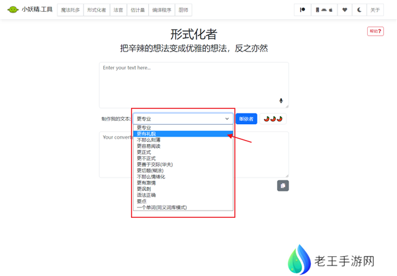Open the 关于 about link
Image resolution: width=397 pixels, height=276 pixels.
click(x=375, y=10)
